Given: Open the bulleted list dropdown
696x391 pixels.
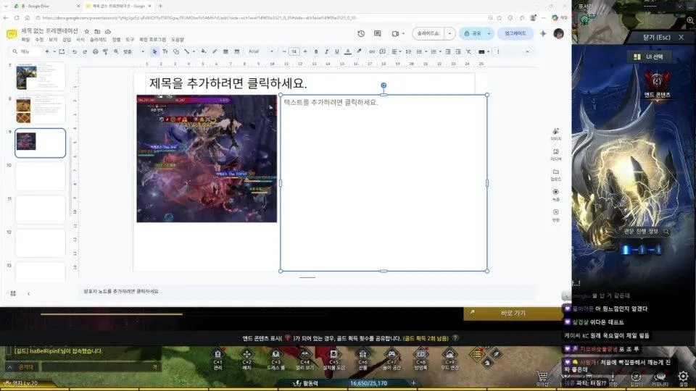Looking at the screenshot, I should point(421,52).
